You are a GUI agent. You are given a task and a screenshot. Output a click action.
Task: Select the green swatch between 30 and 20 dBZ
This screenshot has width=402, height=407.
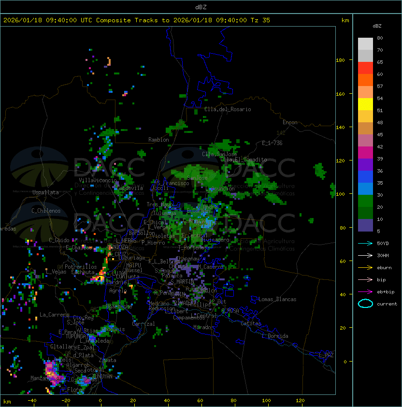[365, 201]
